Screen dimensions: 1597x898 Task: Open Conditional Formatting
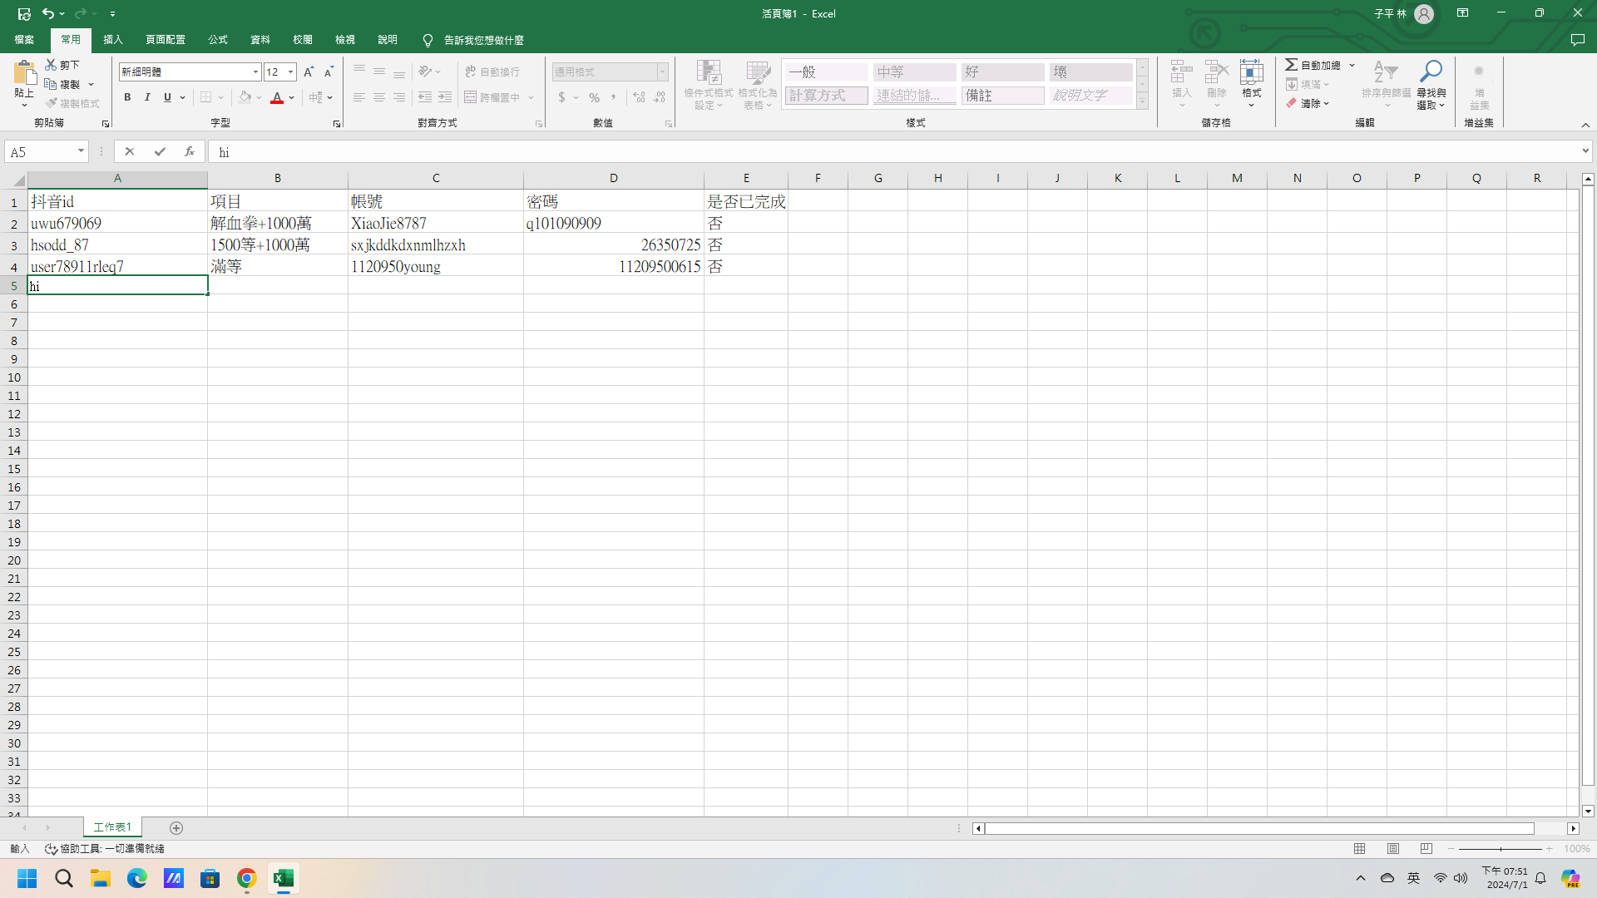(x=709, y=84)
